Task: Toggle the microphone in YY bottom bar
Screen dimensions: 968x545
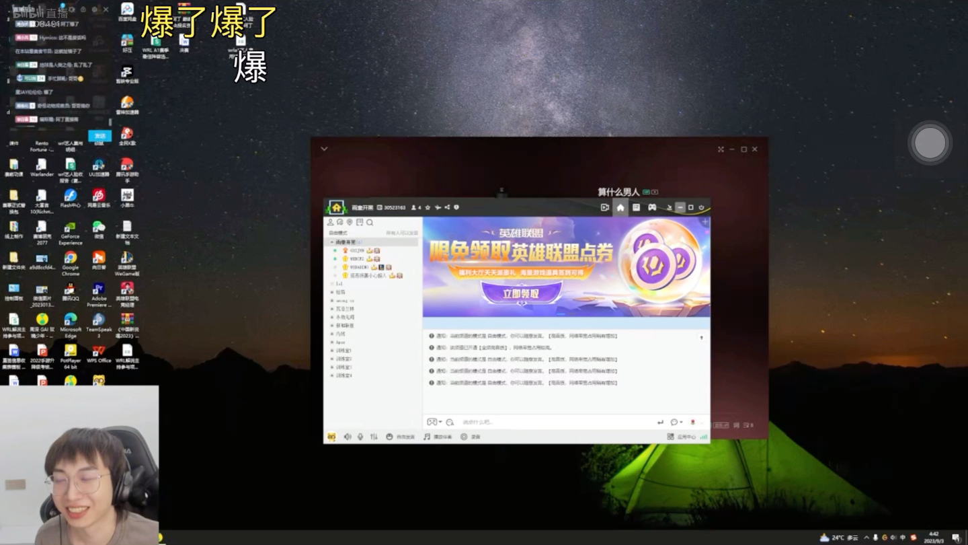Action: tap(360, 437)
